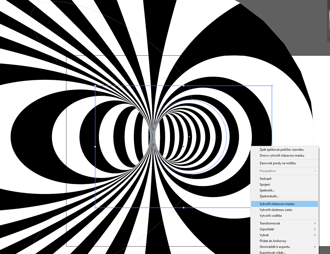
Task: Click the bottom-center bounding box handle
Action: 183,208
